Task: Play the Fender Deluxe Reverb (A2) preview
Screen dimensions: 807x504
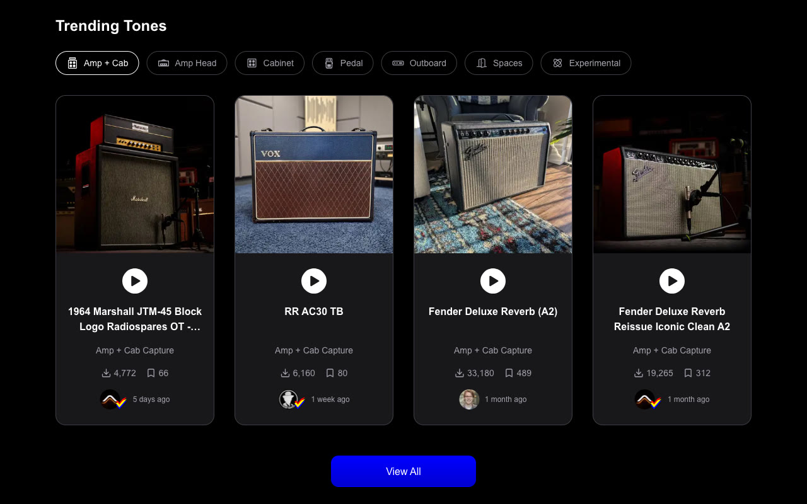Action: [493, 281]
